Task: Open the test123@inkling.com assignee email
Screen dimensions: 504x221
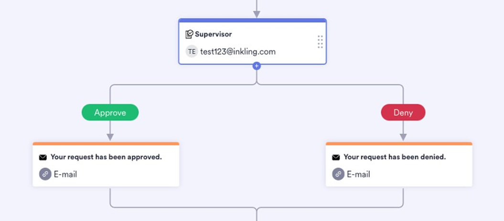Action: (238, 52)
